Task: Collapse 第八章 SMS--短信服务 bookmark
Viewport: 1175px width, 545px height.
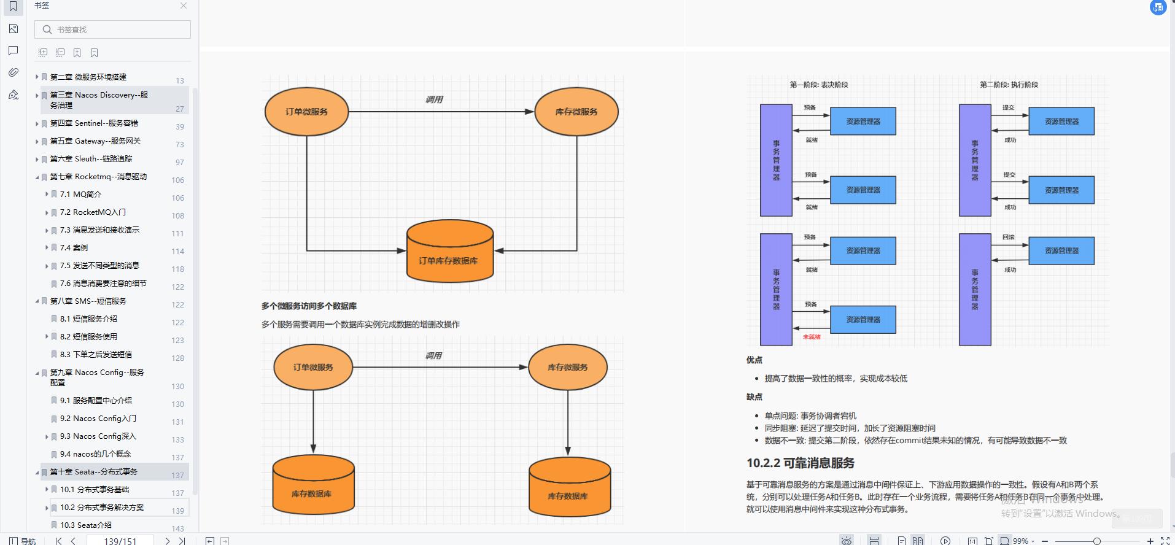Action: (x=37, y=301)
